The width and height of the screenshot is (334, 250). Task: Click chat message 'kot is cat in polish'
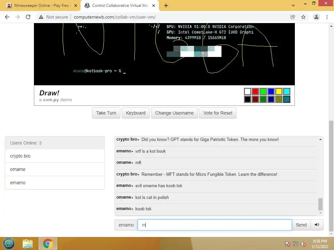pos(152,197)
